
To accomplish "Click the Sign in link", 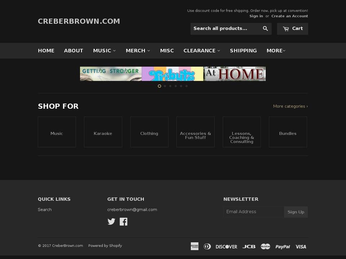I will click(x=256, y=16).
